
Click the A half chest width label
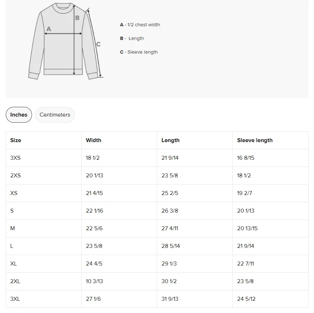coord(140,24)
